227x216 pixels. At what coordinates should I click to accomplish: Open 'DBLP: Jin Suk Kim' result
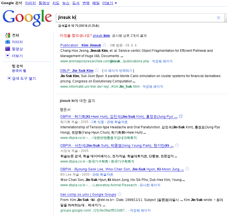click(x=77, y=70)
